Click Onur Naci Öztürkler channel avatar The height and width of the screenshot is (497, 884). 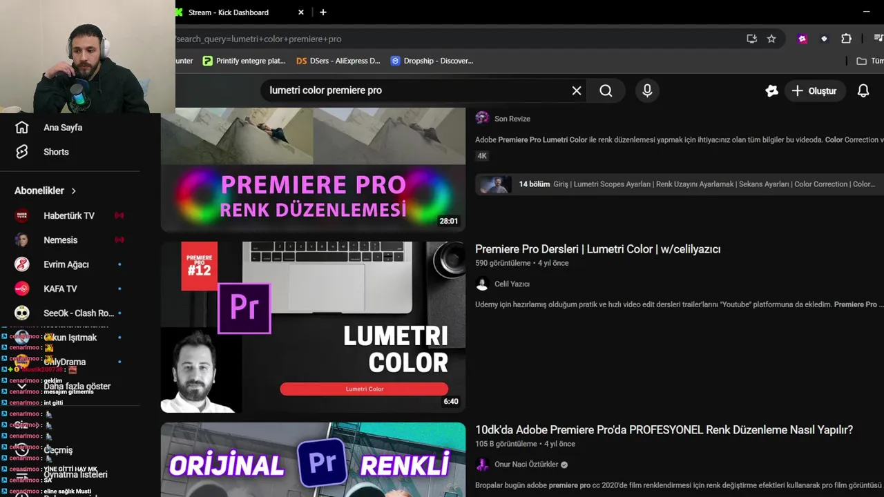click(482, 465)
